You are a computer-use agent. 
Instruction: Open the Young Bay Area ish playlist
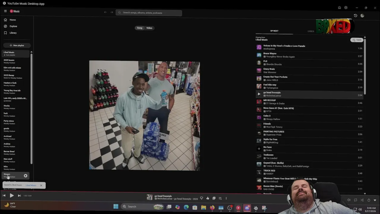click(16, 92)
